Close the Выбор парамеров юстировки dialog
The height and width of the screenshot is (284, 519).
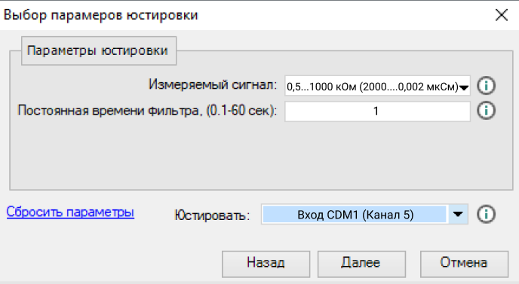(x=502, y=15)
